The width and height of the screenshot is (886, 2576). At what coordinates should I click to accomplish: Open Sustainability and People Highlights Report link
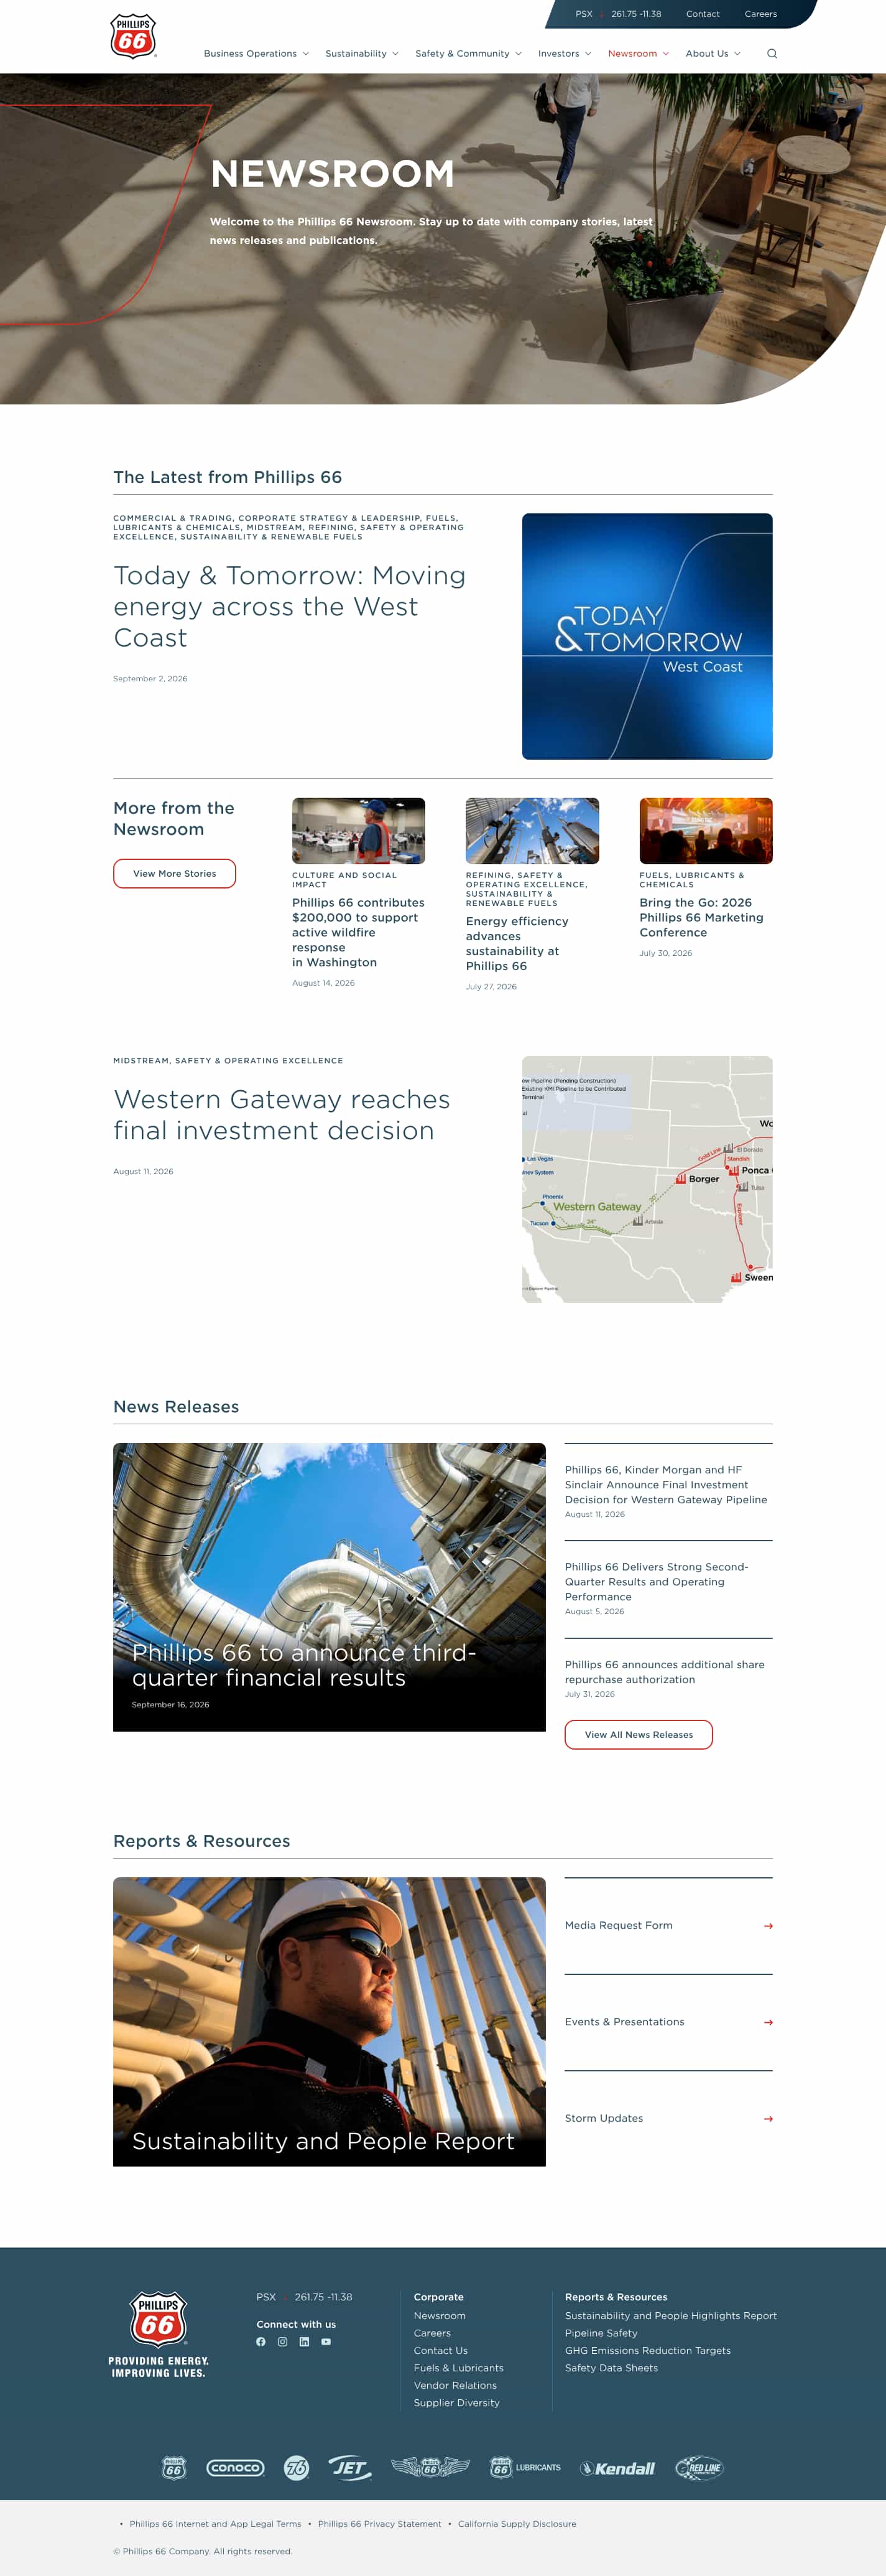coord(671,2316)
